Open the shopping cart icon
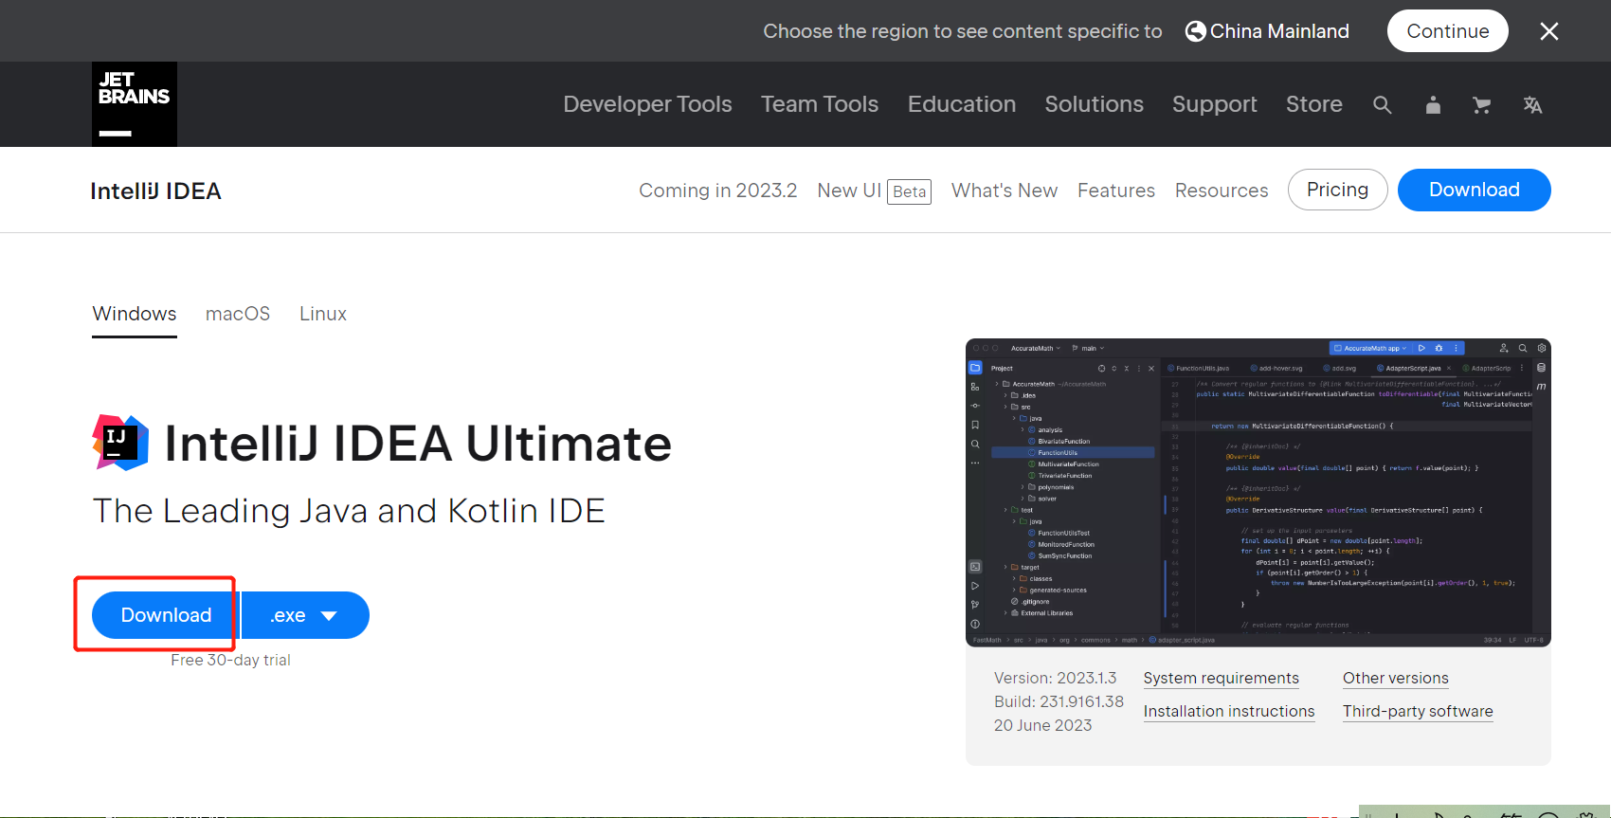 pos(1482,105)
